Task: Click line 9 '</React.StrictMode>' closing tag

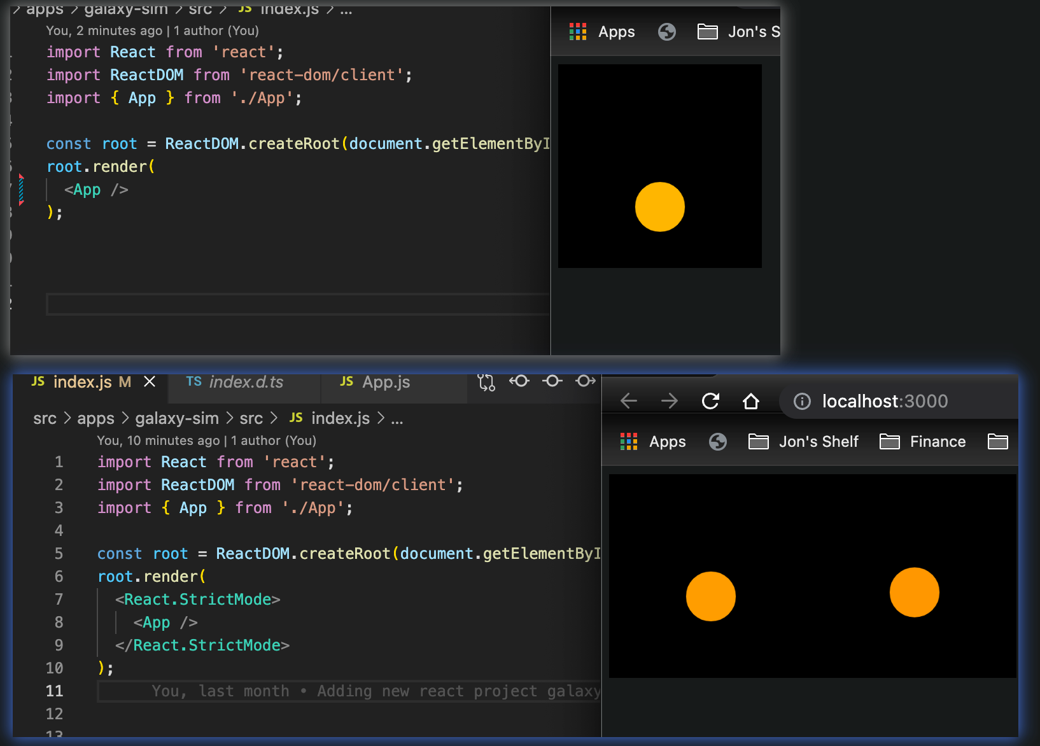Action: click(x=202, y=645)
